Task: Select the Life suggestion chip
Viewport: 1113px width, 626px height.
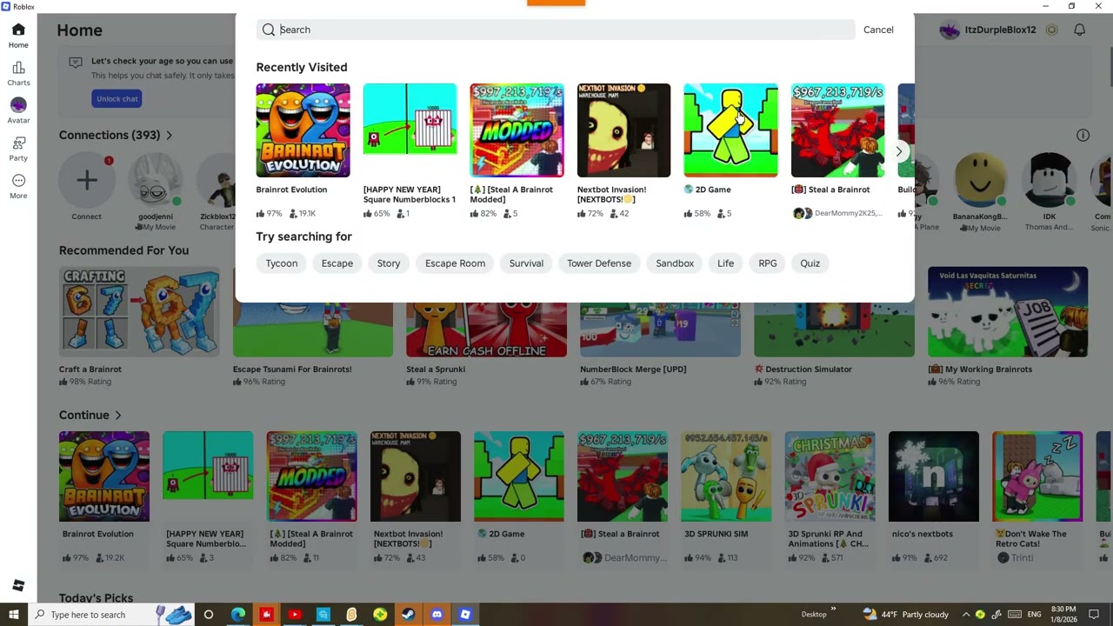Action: click(725, 263)
